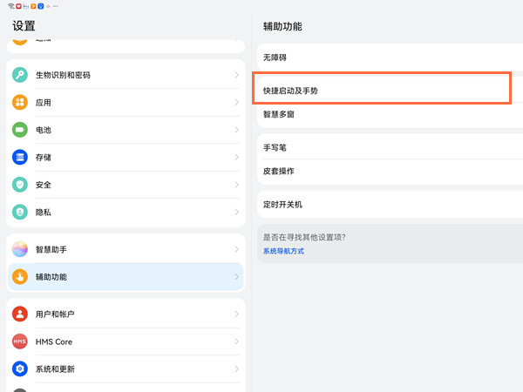Click the orange Apps grid icon
523x392 pixels.
tap(20, 103)
